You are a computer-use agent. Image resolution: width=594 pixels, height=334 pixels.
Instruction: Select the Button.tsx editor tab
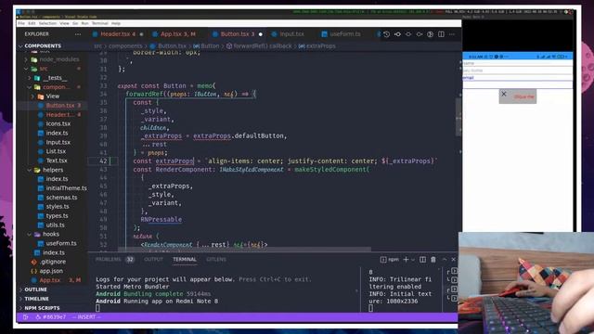(238, 34)
